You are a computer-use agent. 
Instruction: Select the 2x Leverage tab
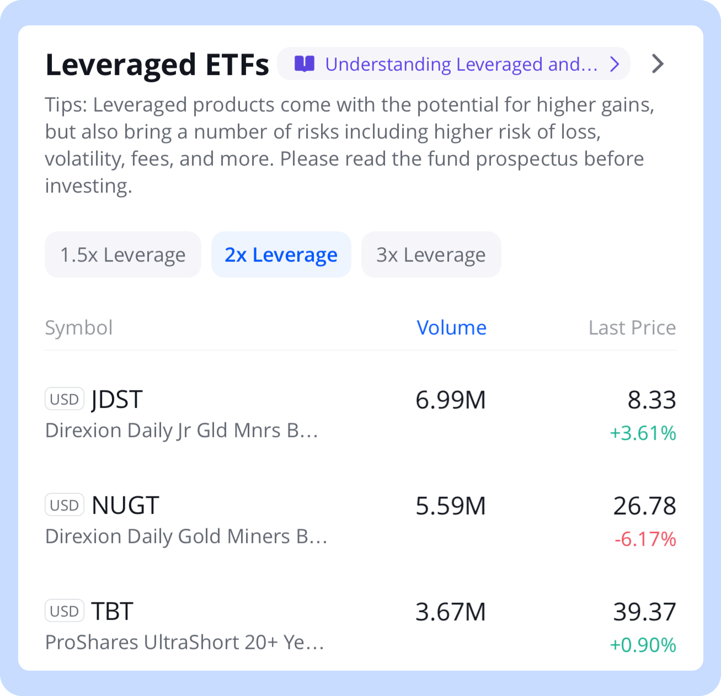[281, 254]
